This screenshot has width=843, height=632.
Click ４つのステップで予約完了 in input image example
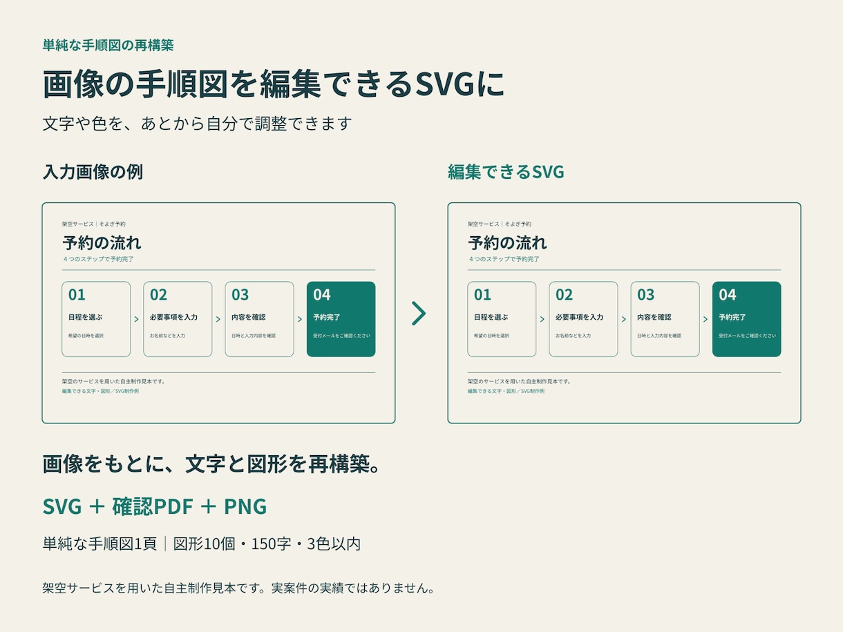coord(98,259)
